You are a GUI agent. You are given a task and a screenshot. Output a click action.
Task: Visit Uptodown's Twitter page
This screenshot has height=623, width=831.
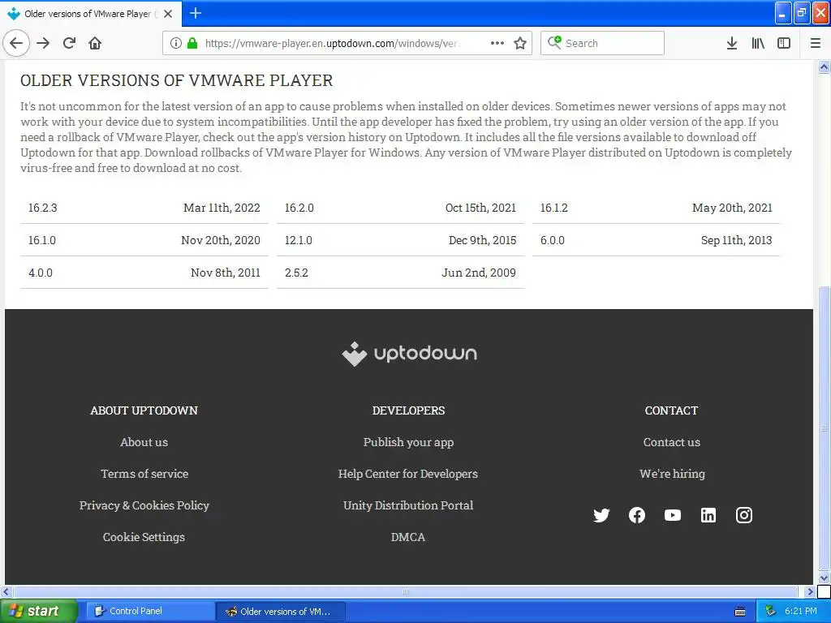click(x=601, y=515)
